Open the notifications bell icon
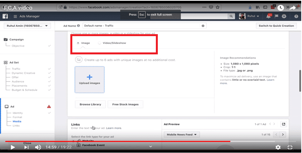 (269, 16)
